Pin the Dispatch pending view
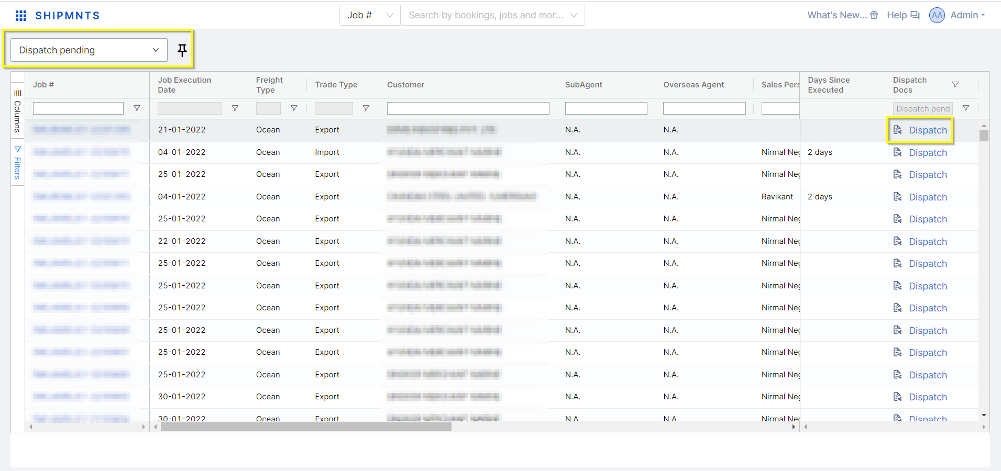The height and width of the screenshot is (471, 1001). pyautogui.click(x=182, y=50)
